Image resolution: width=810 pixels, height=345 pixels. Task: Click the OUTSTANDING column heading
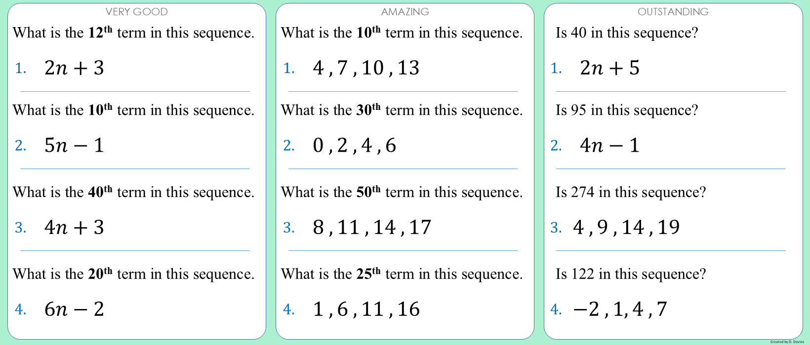coord(673,12)
